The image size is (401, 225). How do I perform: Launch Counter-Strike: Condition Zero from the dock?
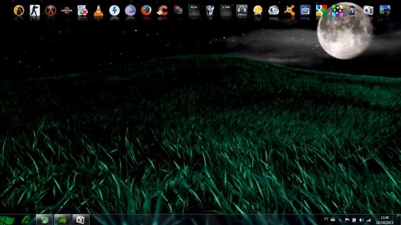point(19,11)
